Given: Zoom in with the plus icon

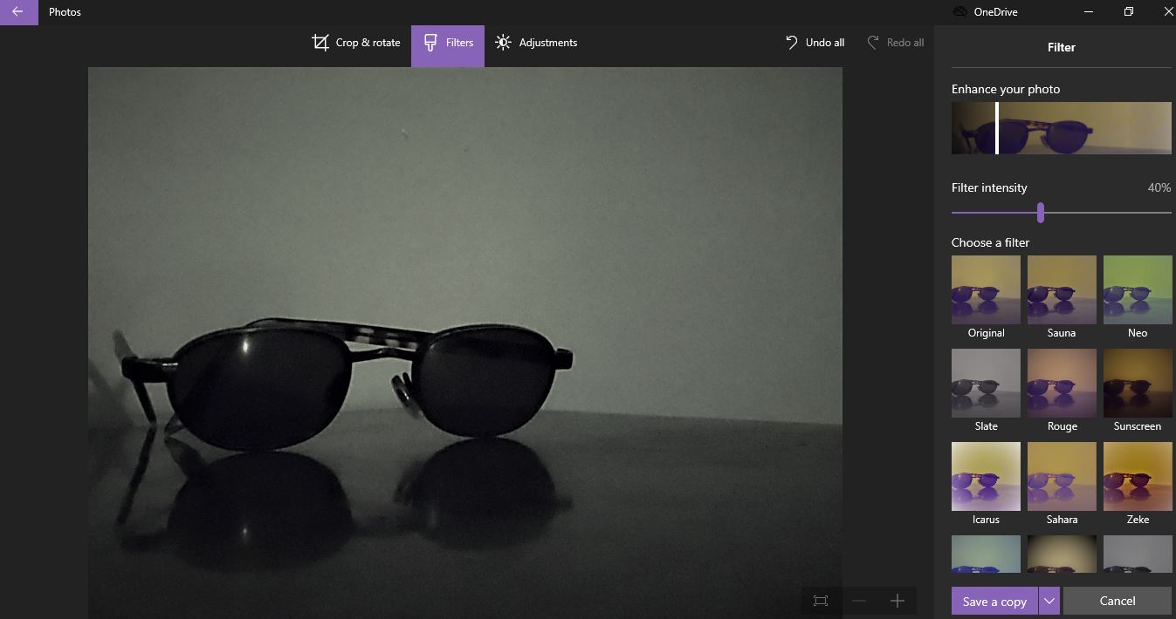Looking at the screenshot, I should 897,601.
